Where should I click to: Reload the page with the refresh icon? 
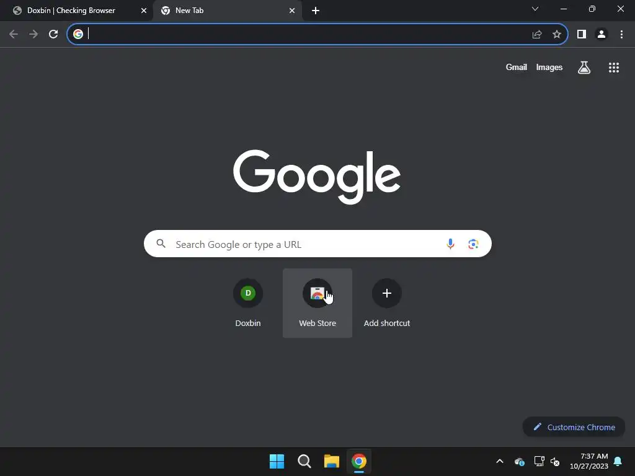point(53,34)
